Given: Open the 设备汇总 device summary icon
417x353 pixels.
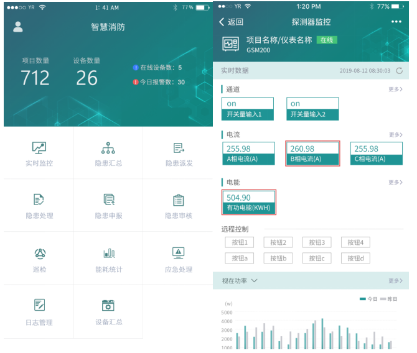Looking at the screenshot, I should pyautogui.click(x=108, y=305).
